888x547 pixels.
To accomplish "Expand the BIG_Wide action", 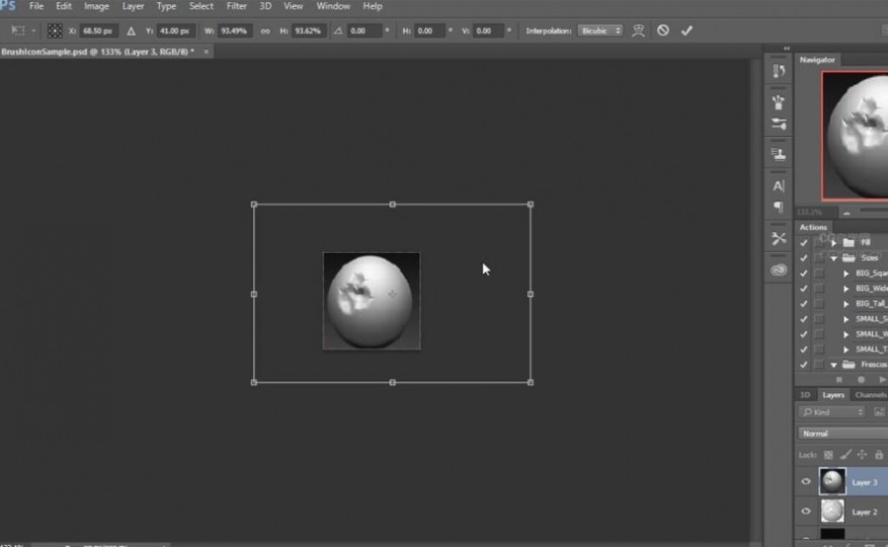I will point(847,288).
